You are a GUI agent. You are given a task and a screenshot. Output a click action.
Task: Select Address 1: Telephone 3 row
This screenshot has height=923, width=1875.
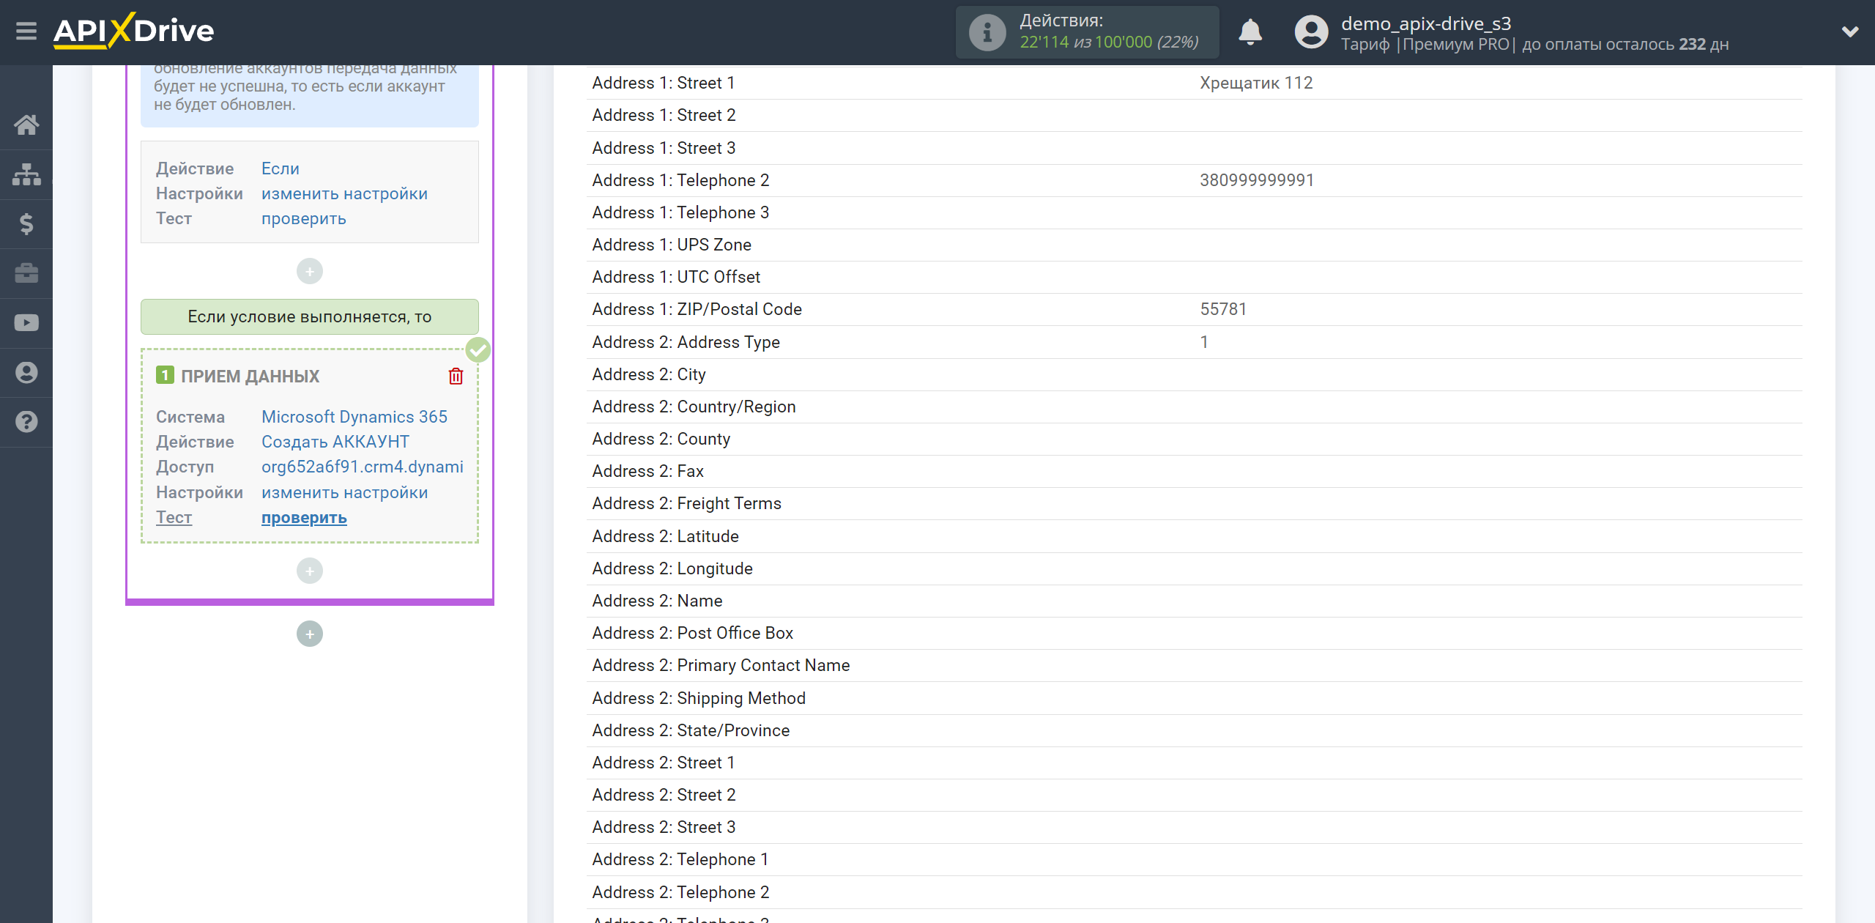coord(1194,212)
